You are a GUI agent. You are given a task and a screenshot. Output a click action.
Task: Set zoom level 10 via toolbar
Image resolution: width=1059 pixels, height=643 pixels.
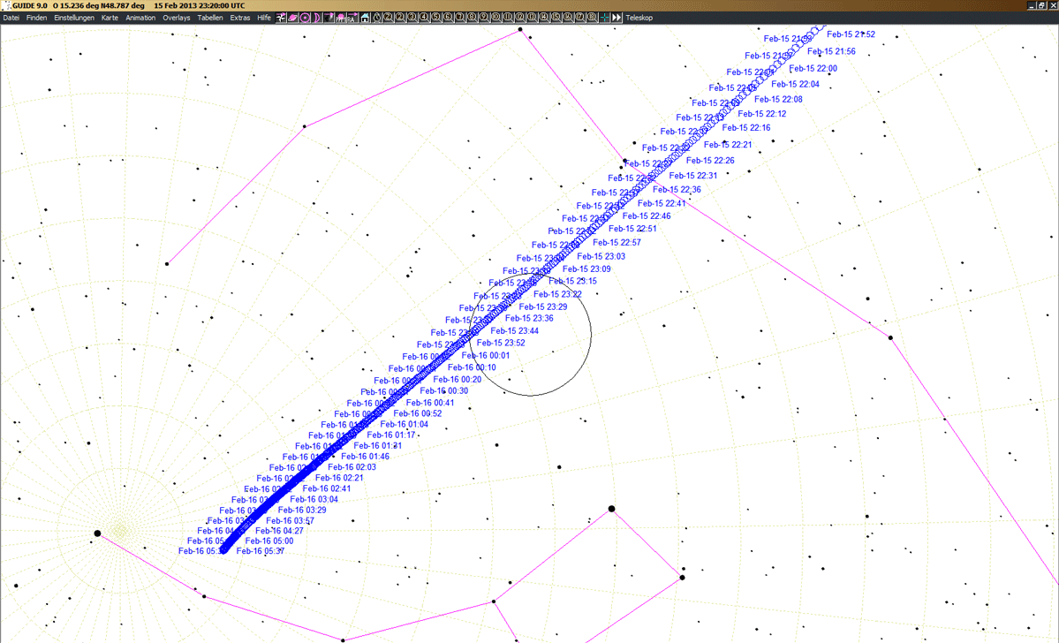tap(495, 18)
